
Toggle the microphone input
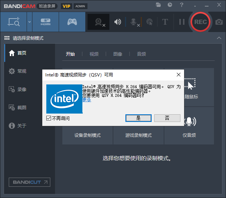coord(134,22)
